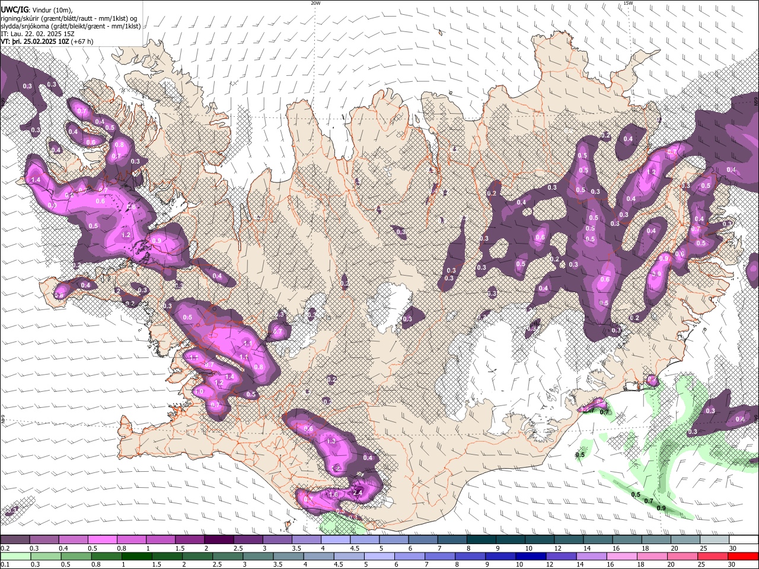Click the slate blue swatch at 6 in snow legend

[x=423, y=540]
